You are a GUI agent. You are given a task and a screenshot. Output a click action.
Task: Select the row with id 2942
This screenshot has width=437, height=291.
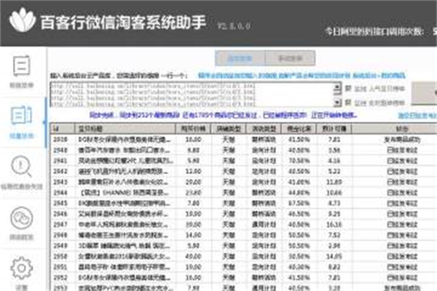click(x=243, y=171)
